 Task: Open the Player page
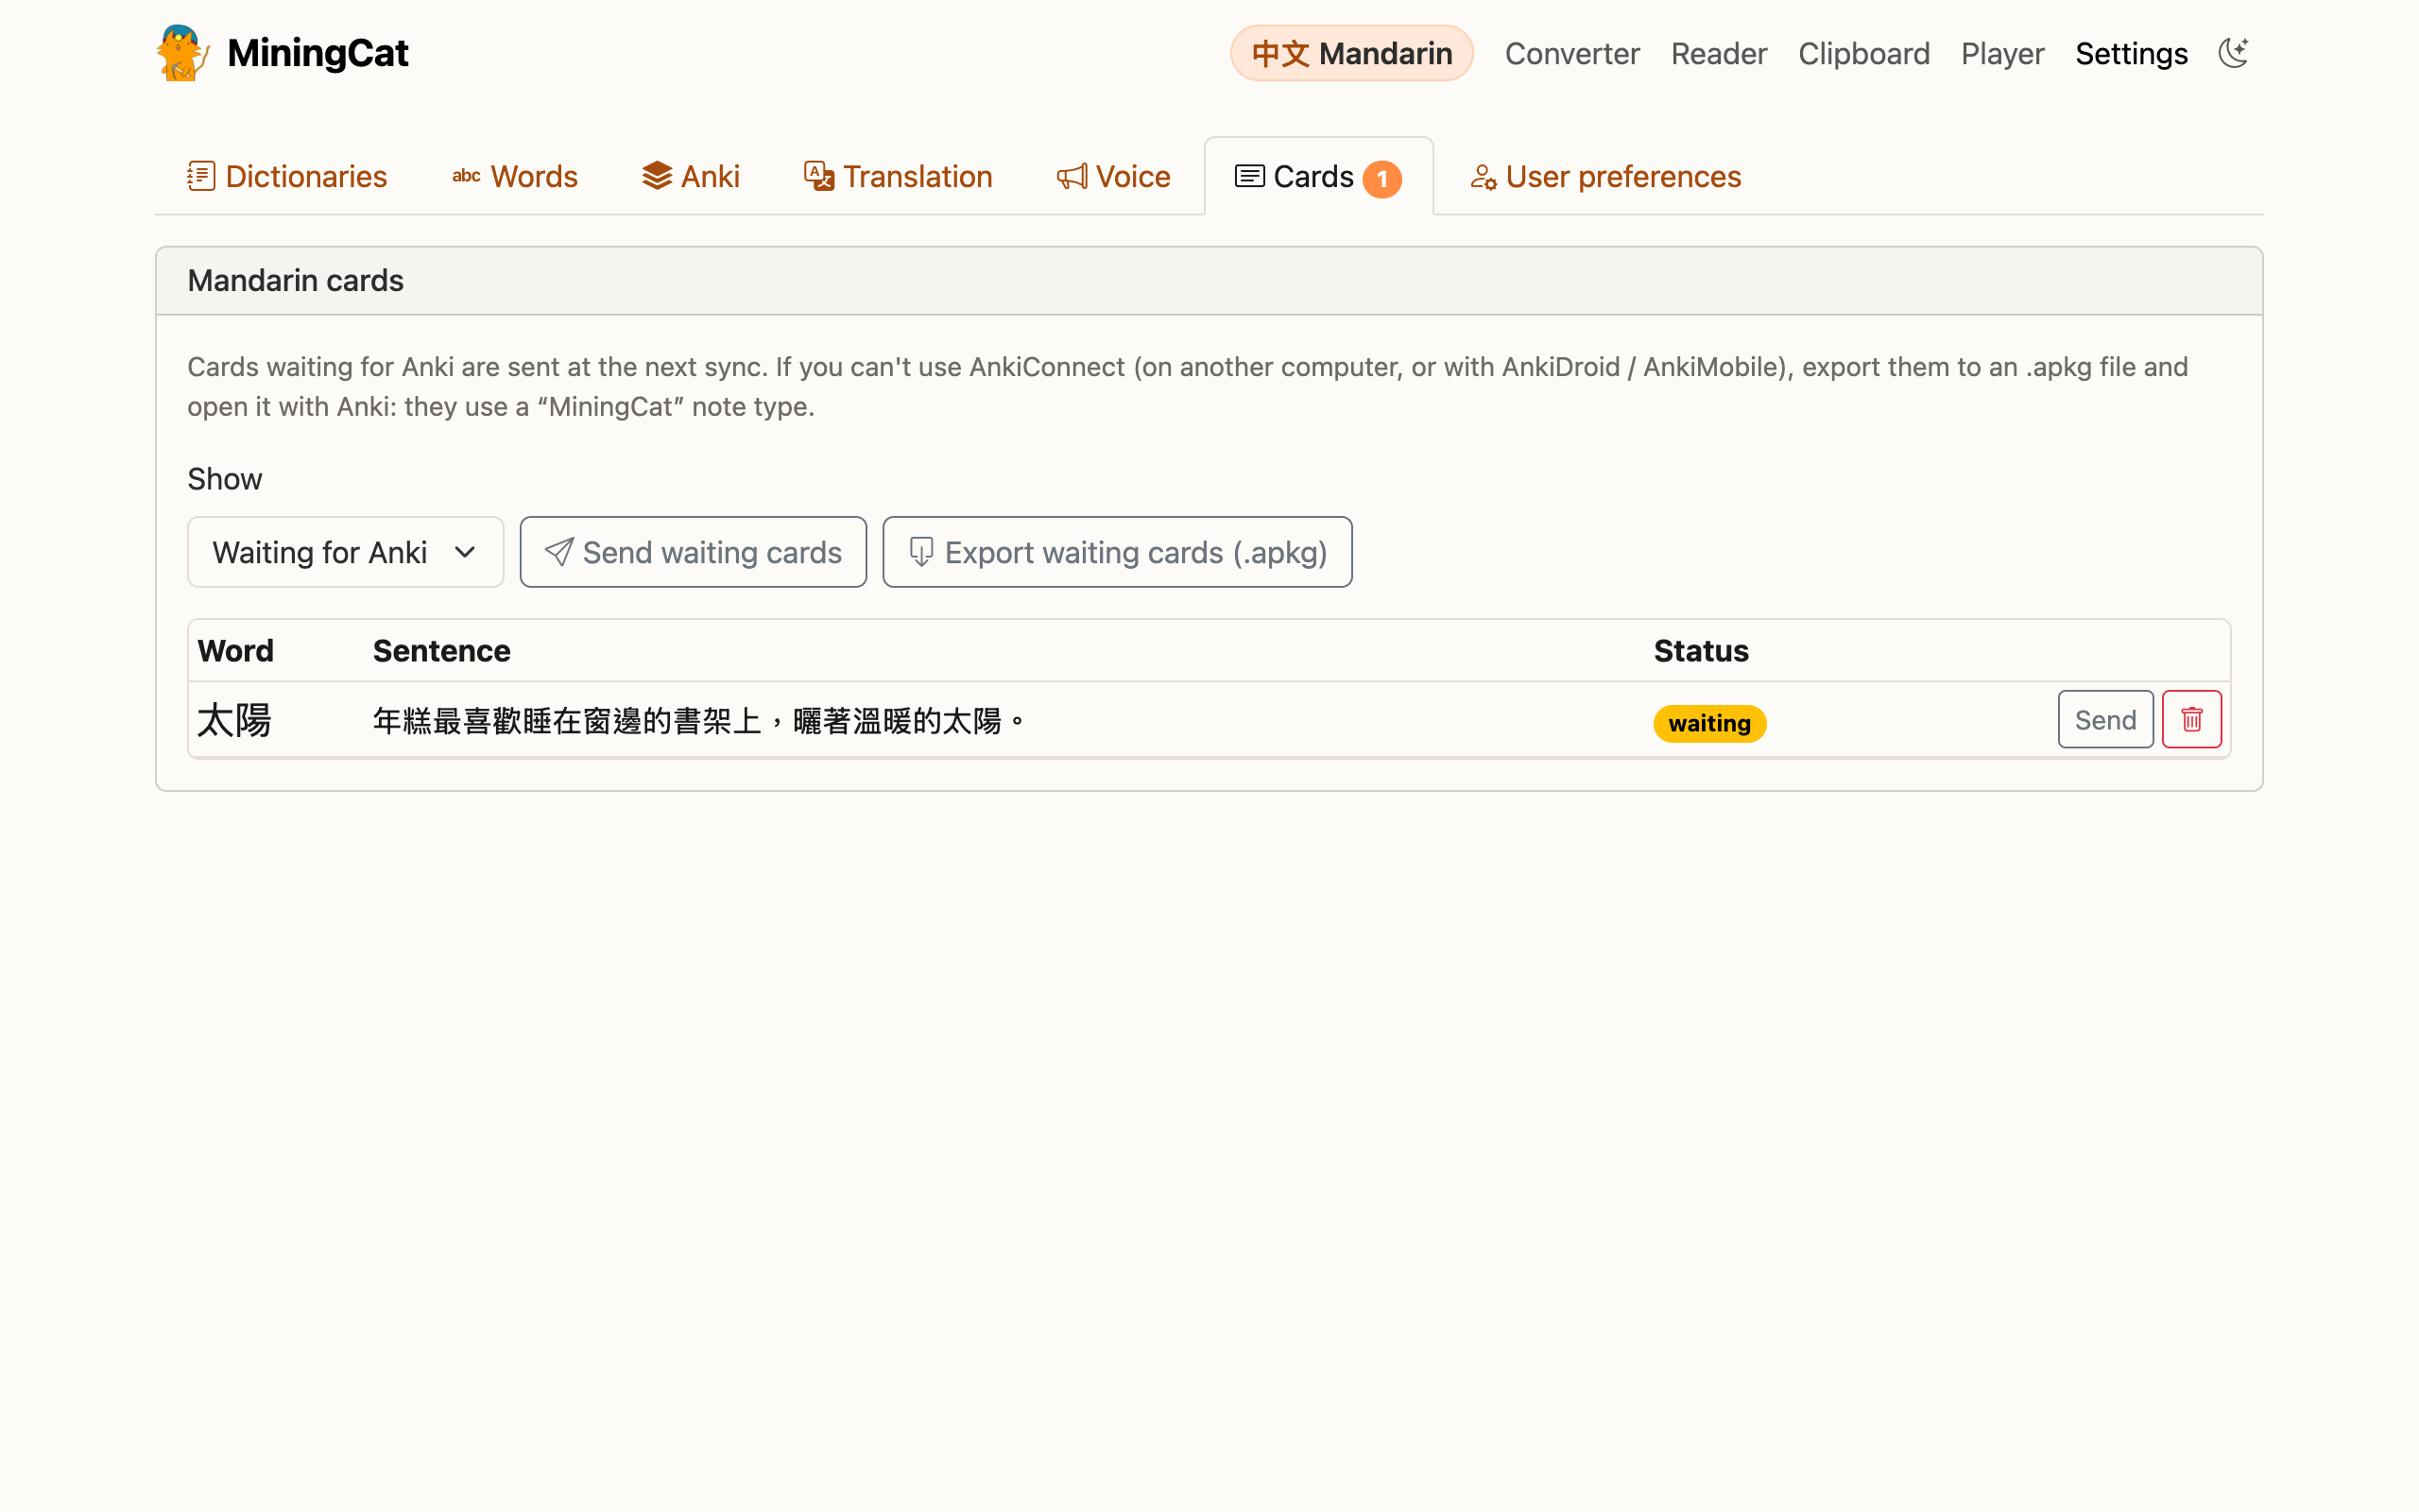coord(2002,54)
